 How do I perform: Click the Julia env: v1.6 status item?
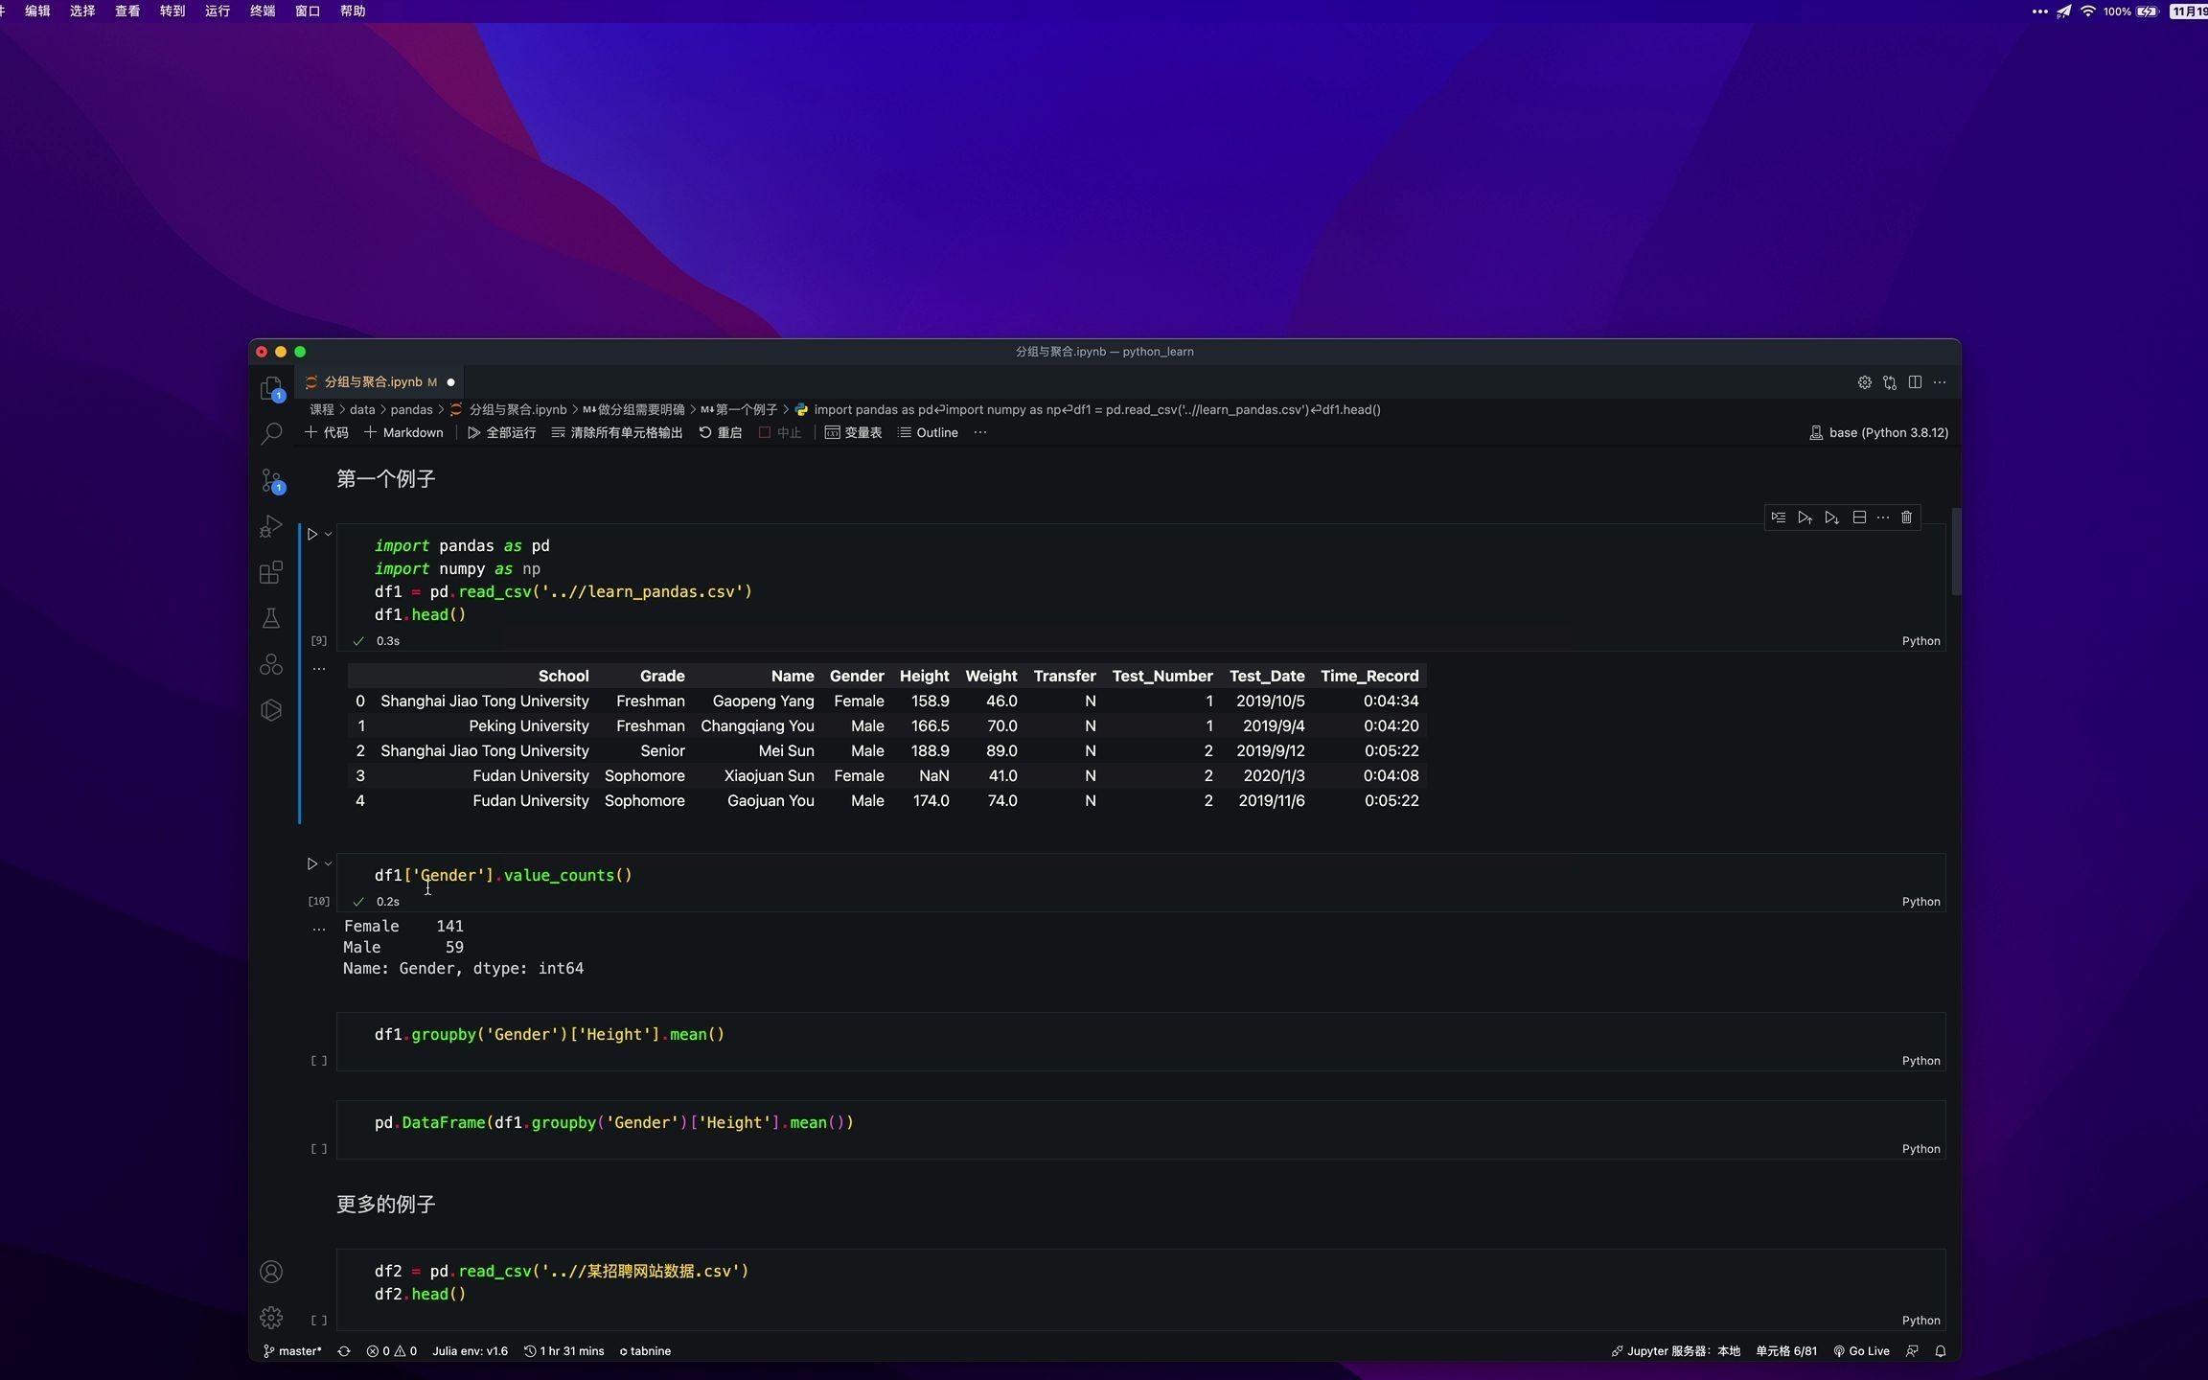click(470, 1351)
